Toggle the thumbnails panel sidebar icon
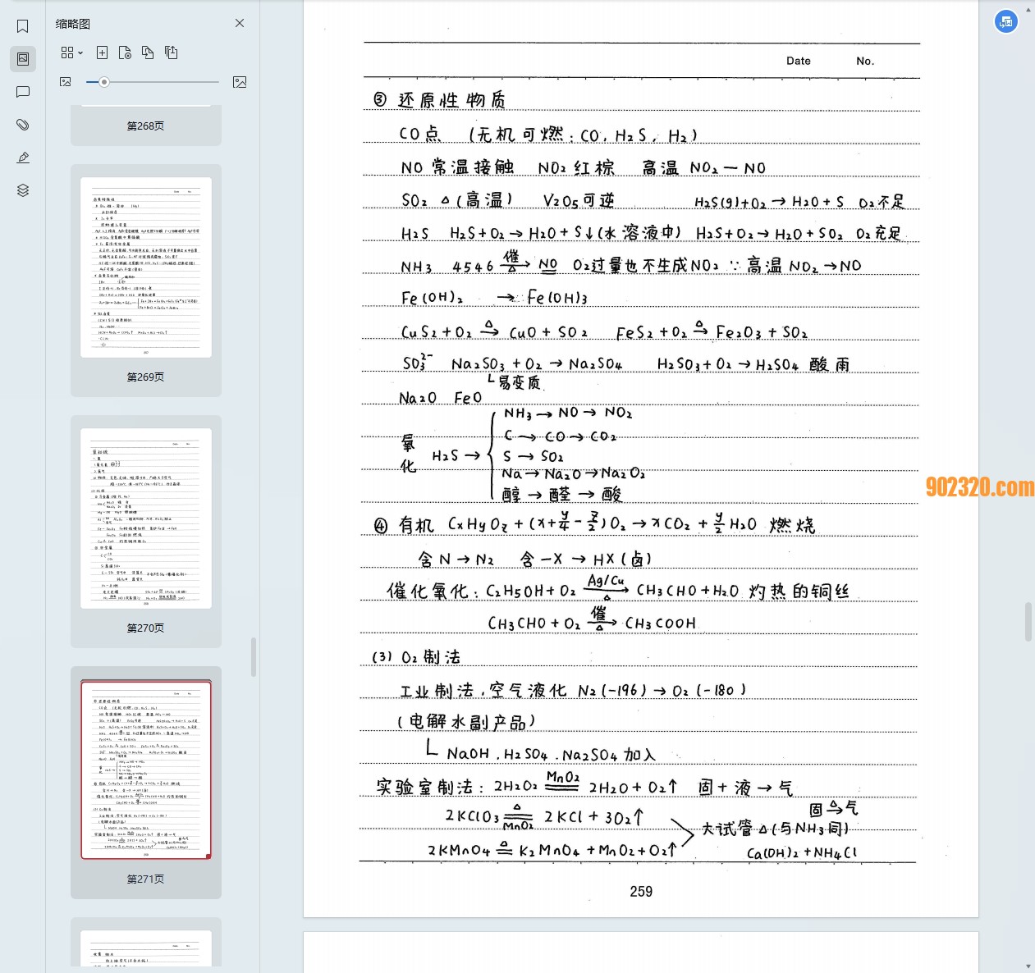The height and width of the screenshot is (973, 1035). pyautogui.click(x=23, y=59)
